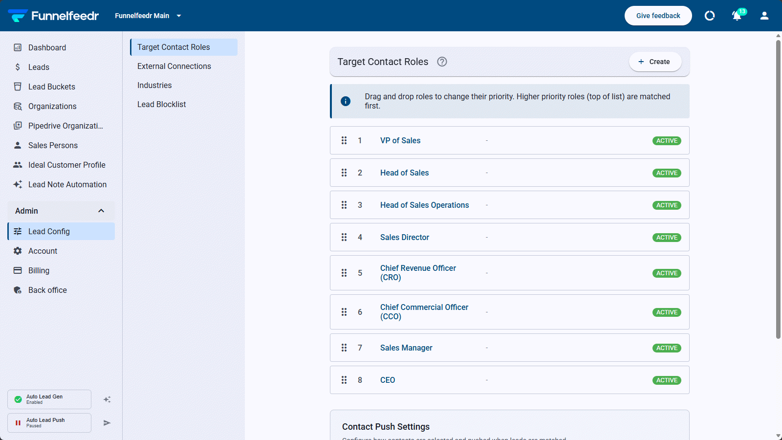Click the Give feedback button
Image resolution: width=782 pixels, height=440 pixels.
(658, 16)
